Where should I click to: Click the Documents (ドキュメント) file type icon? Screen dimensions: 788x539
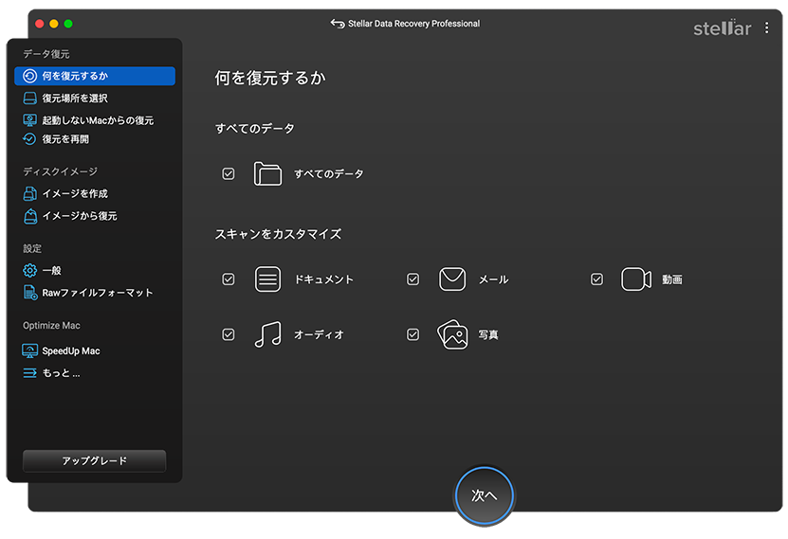click(x=268, y=279)
